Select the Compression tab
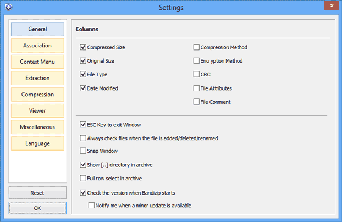Image resolution: width=342 pixels, height=222 pixels. [37, 95]
